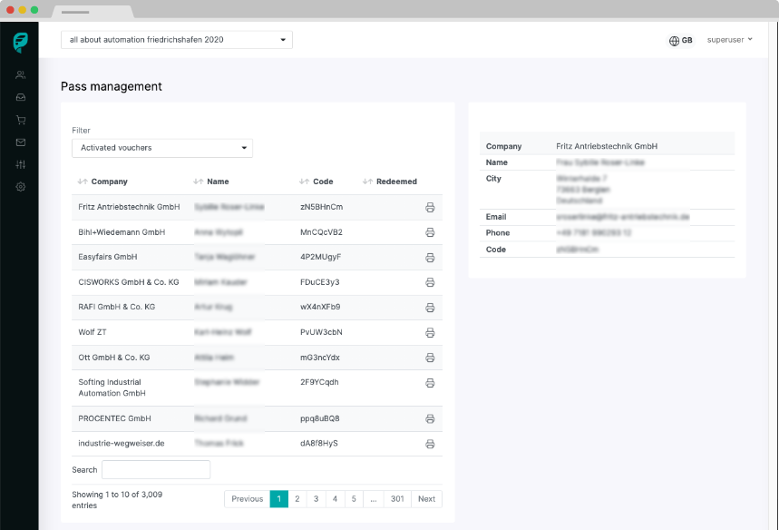The width and height of the screenshot is (779, 530).
Task: Open the users section in sidebar
Action: [20, 75]
